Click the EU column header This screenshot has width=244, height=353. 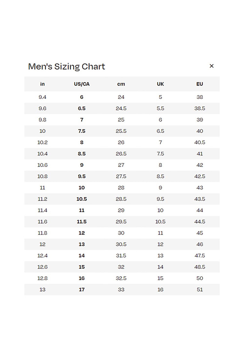199,84
